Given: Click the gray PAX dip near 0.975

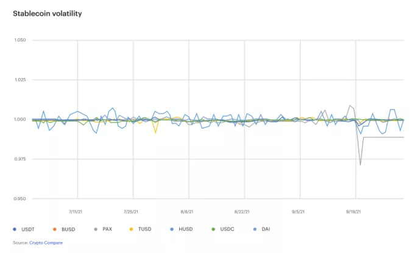Looking at the screenshot, I should [x=360, y=164].
